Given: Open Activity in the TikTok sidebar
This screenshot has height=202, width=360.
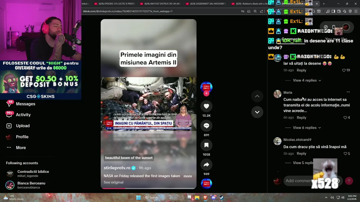Looking at the screenshot, I should click(x=19, y=115).
